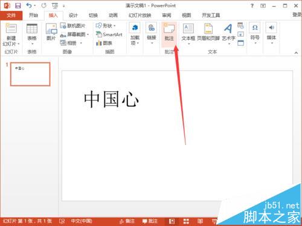Toggle Notes (备注) pane in status bar

(x=127, y=221)
